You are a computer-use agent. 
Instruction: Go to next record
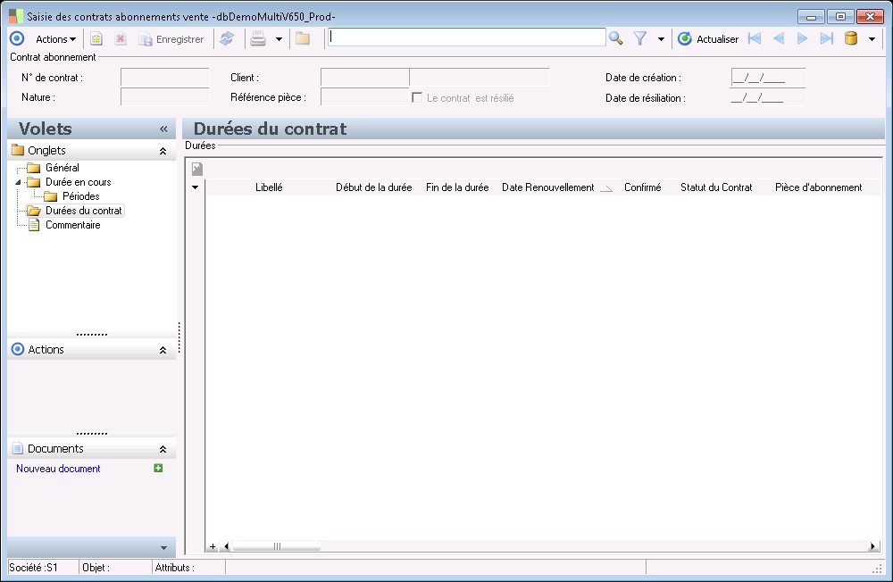[802, 38]
